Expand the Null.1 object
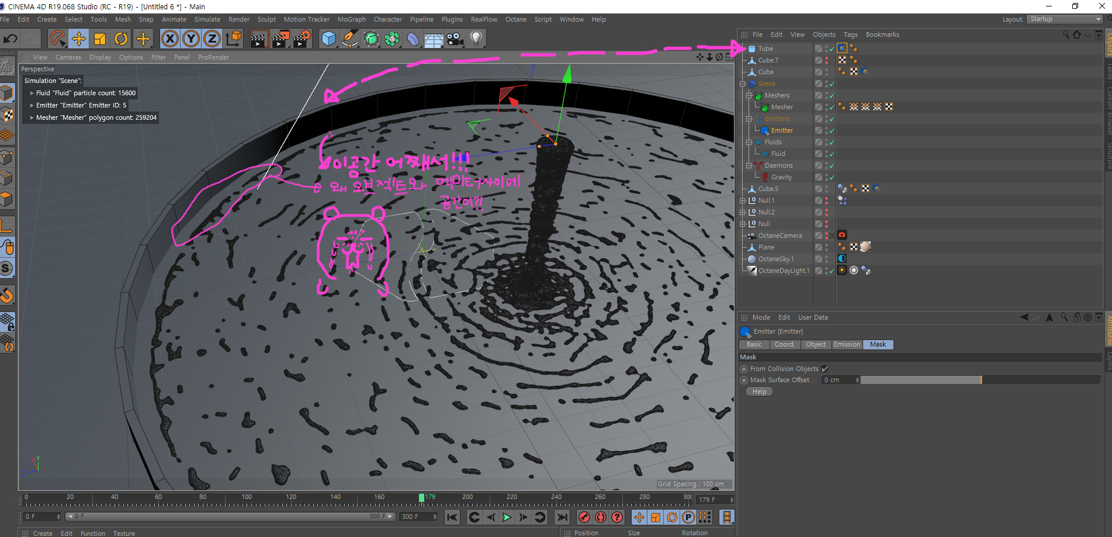1112x537 pixels. tap(743, 200)
